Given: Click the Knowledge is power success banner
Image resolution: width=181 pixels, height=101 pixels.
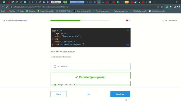Looking at the screenshot, I should tap(90, 77).
